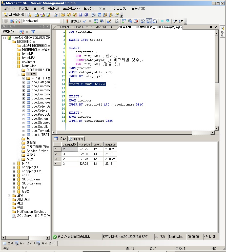This screenshot has height=252, width=226.
Task: Click the Analysis Services XMLA Query icon
Action: [x=48, y=15]
